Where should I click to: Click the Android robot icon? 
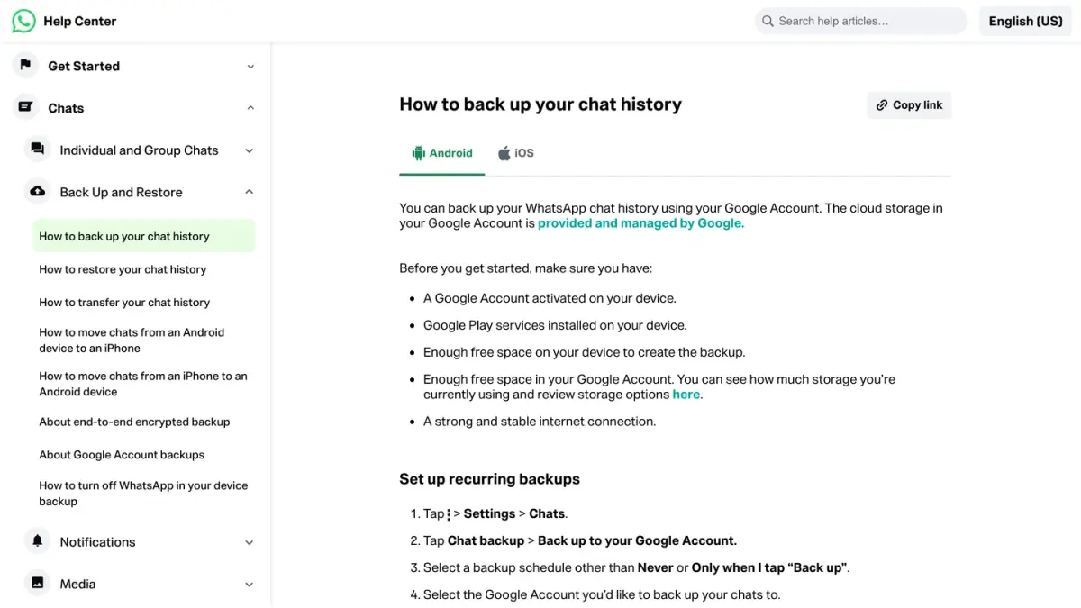418,153
